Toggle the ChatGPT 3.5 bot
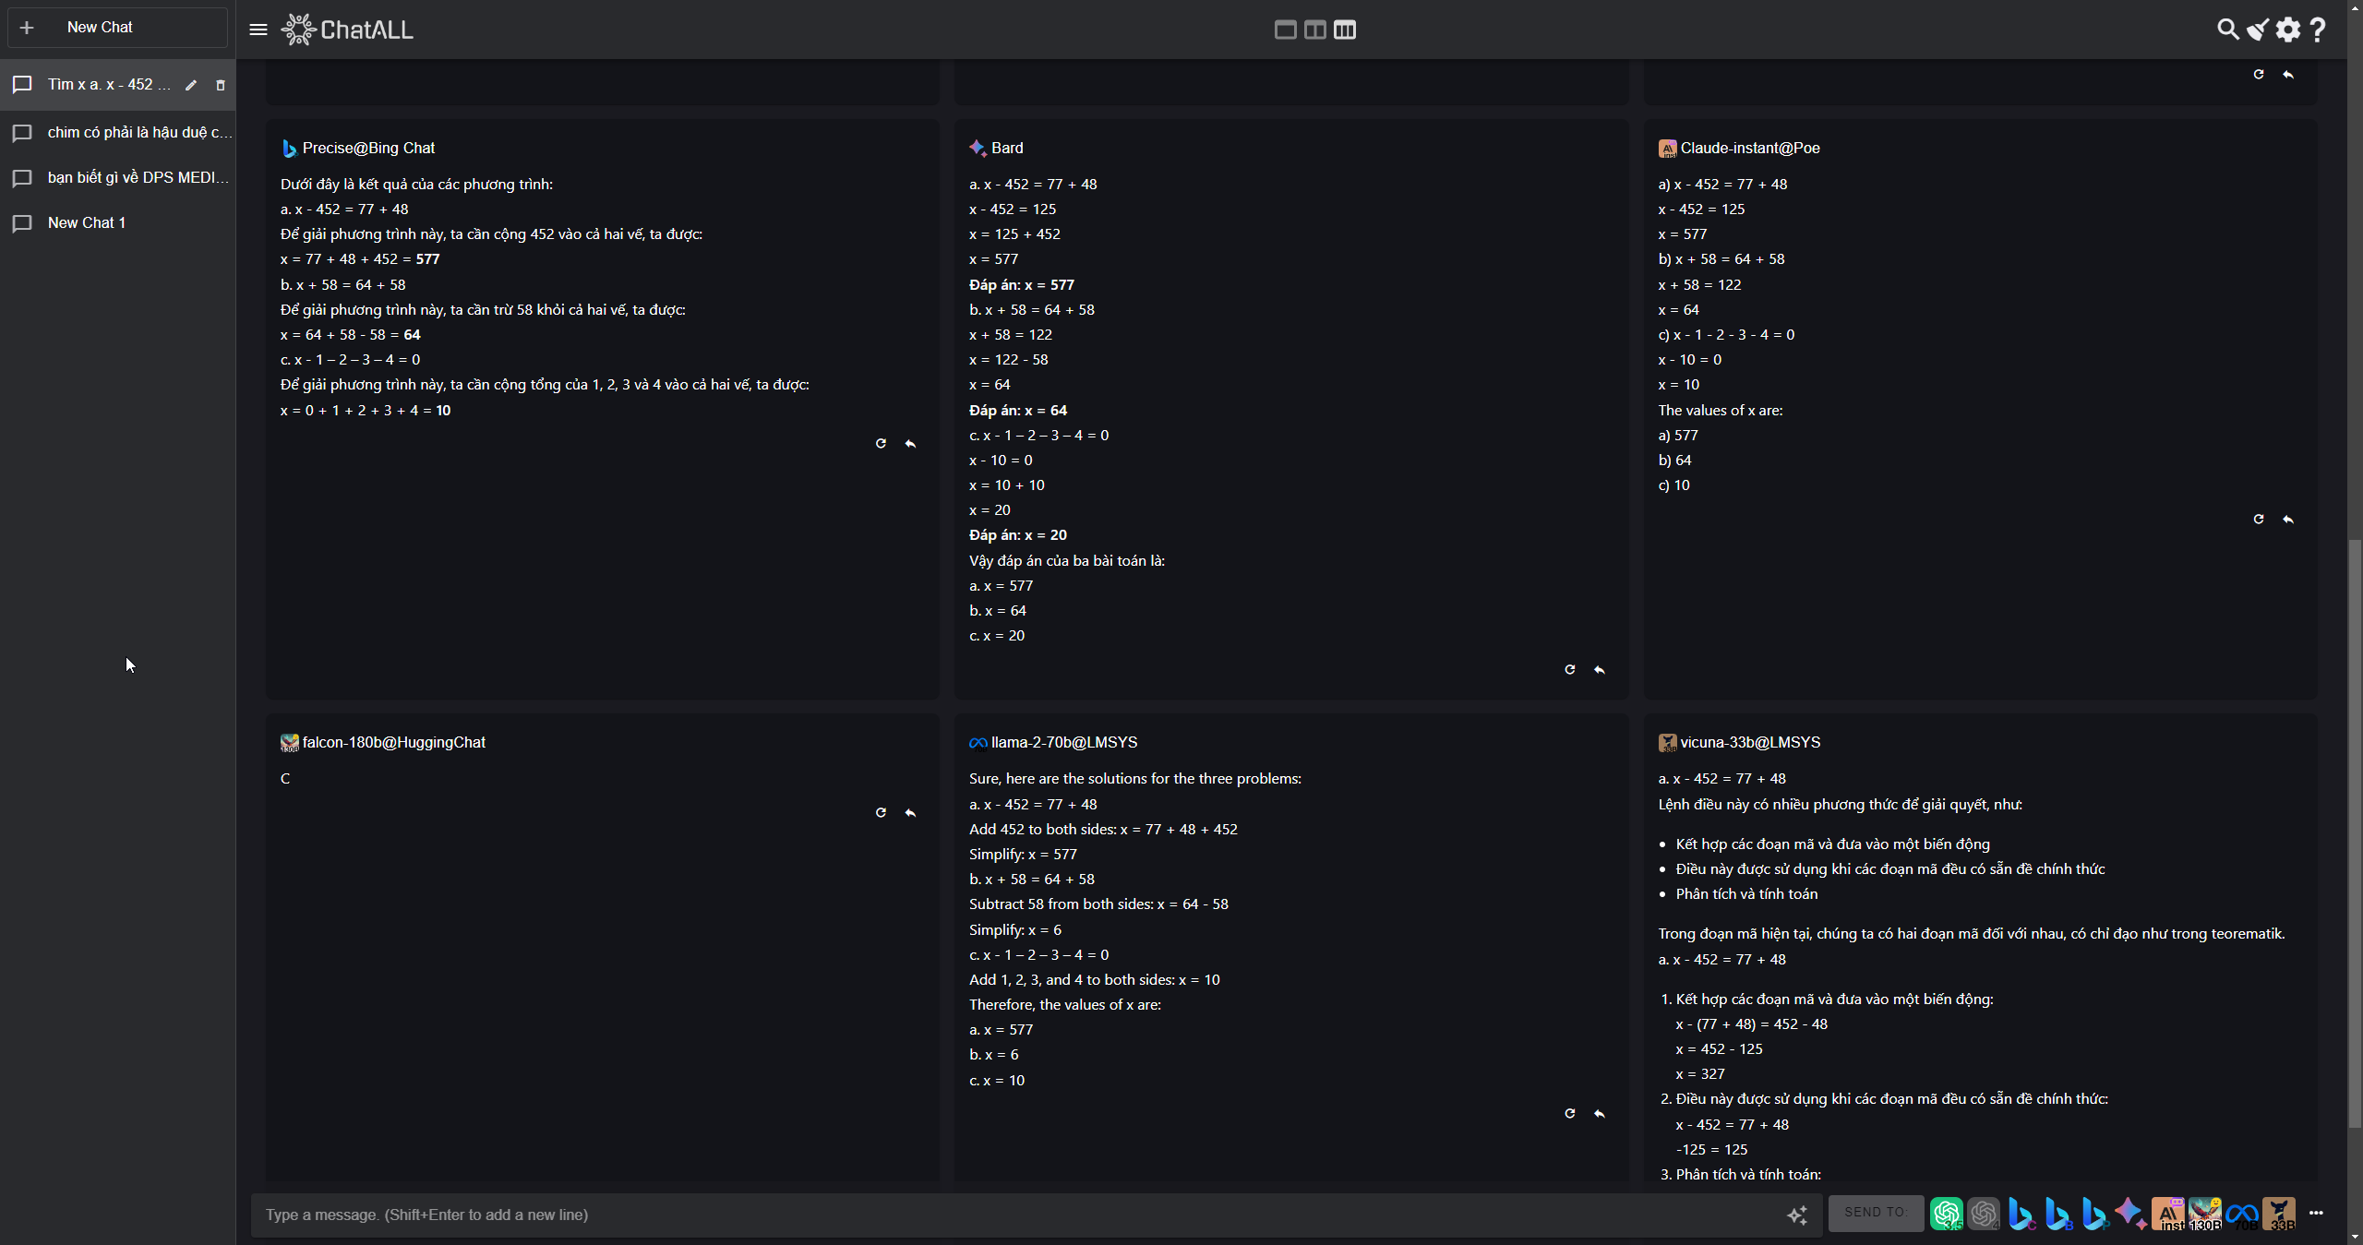2363x1245 pixels. click(1947, 1214)
